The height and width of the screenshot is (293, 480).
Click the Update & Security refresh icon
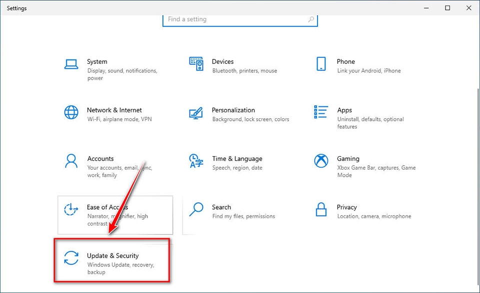pos(71,258)
